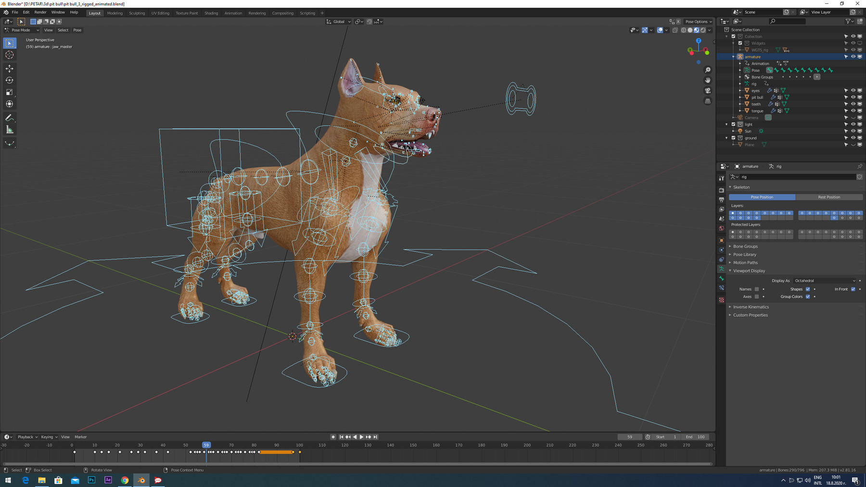Open the Chrome icon on the taskbar

click(x=125, y=480)
